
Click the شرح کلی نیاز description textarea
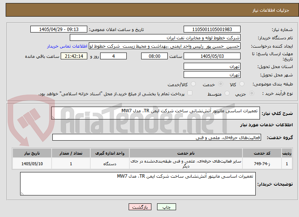click(x=156, y=113)
